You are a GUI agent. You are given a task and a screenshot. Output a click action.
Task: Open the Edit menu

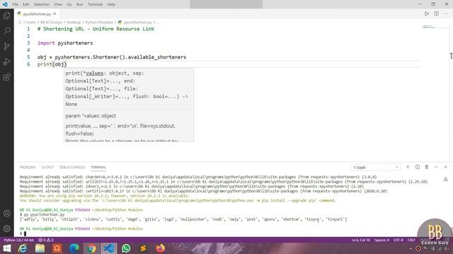click(x=26, y=4)
